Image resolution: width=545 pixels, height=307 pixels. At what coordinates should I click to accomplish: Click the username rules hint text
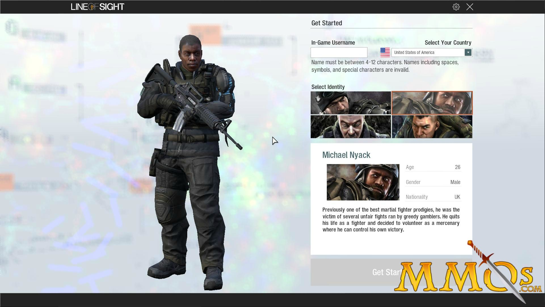click(385, 66)
